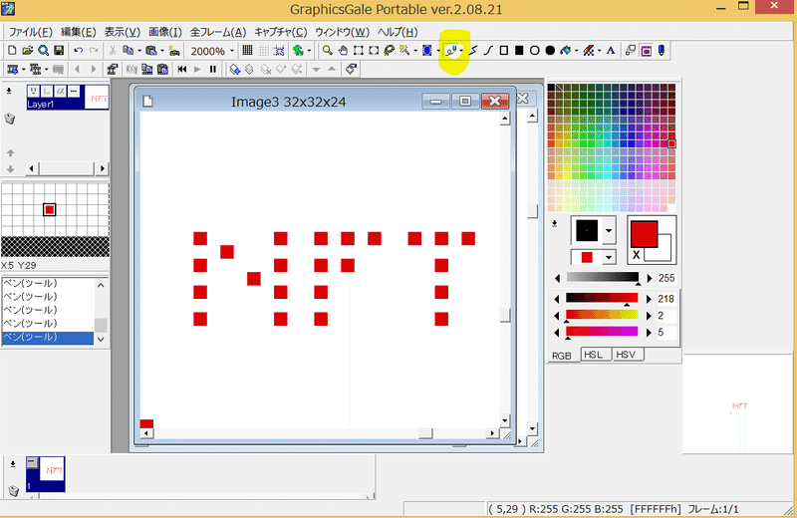
Task: Select the flood fill bucket tool
Action: click(x=565, y=51)
